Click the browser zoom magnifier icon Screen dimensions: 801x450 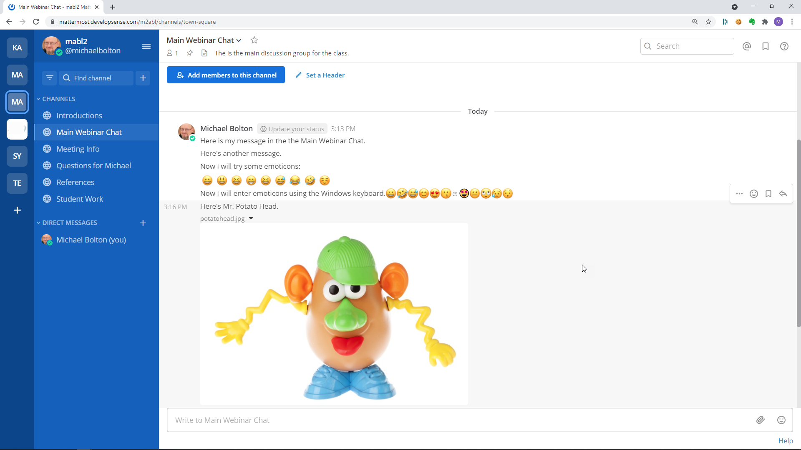(x=695, y=22)
